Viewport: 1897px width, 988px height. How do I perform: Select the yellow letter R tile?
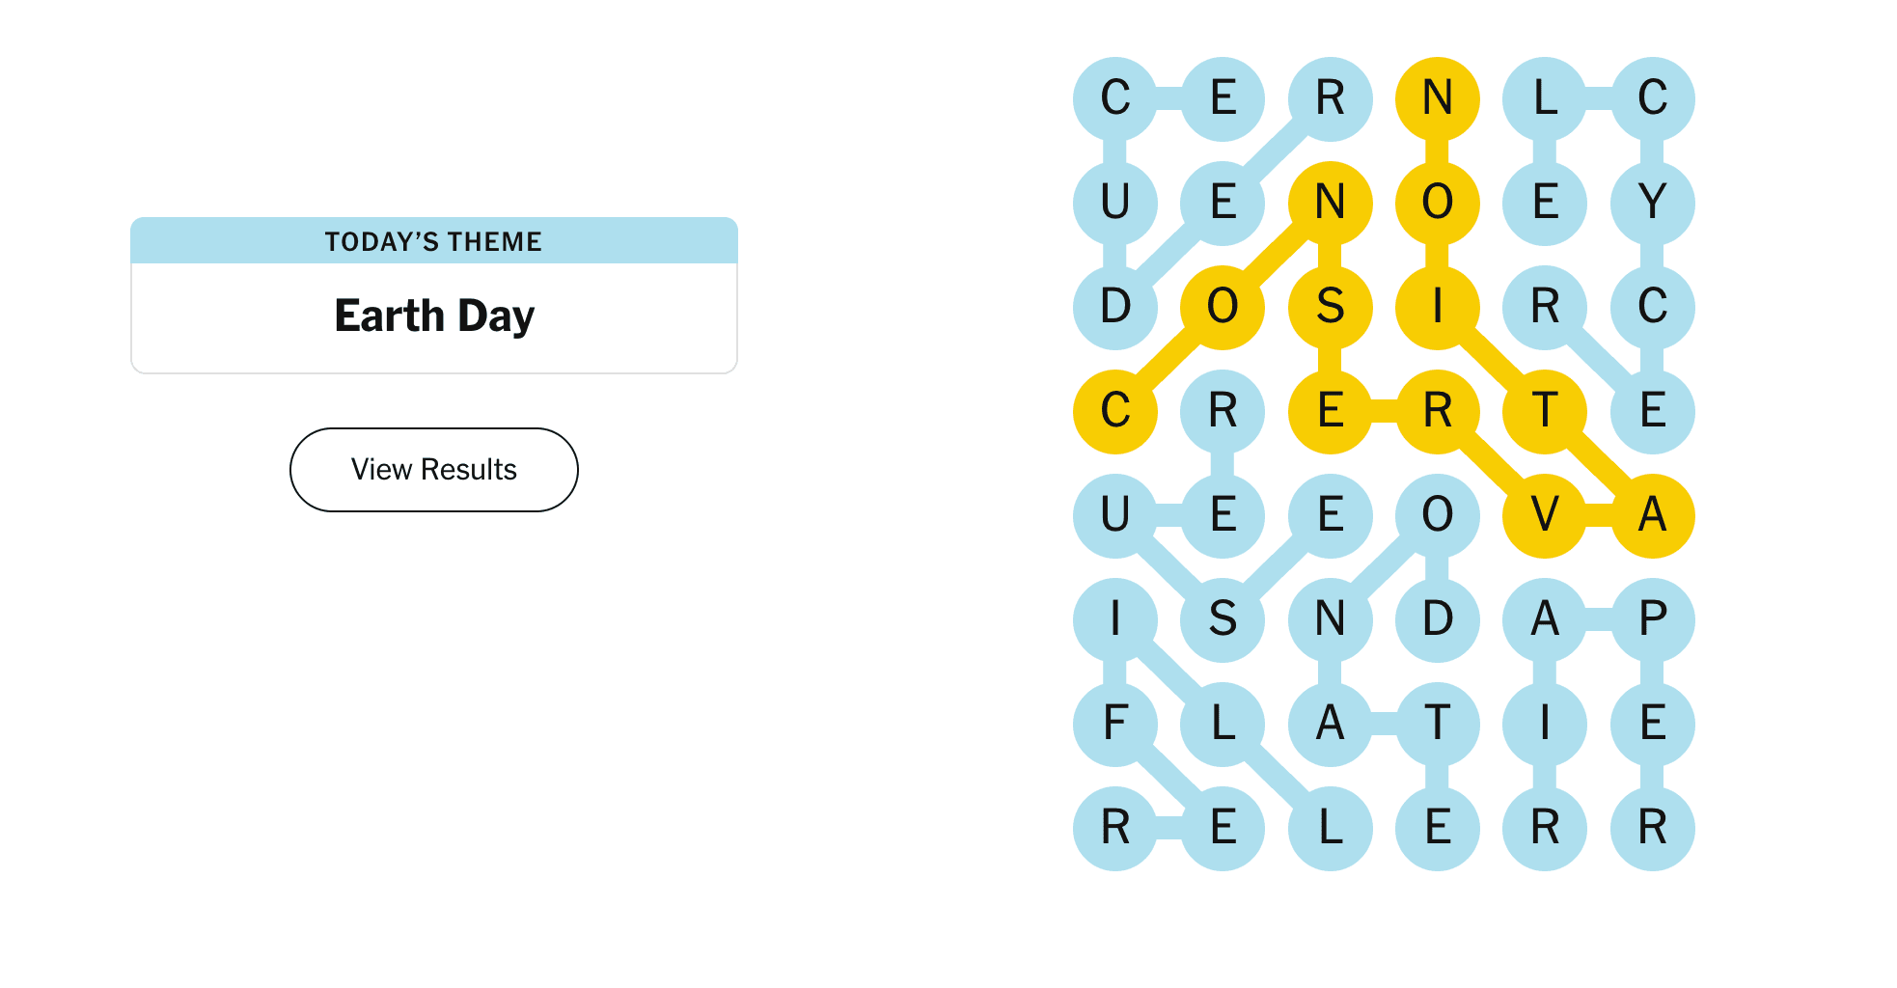(x=1437, y=411)
